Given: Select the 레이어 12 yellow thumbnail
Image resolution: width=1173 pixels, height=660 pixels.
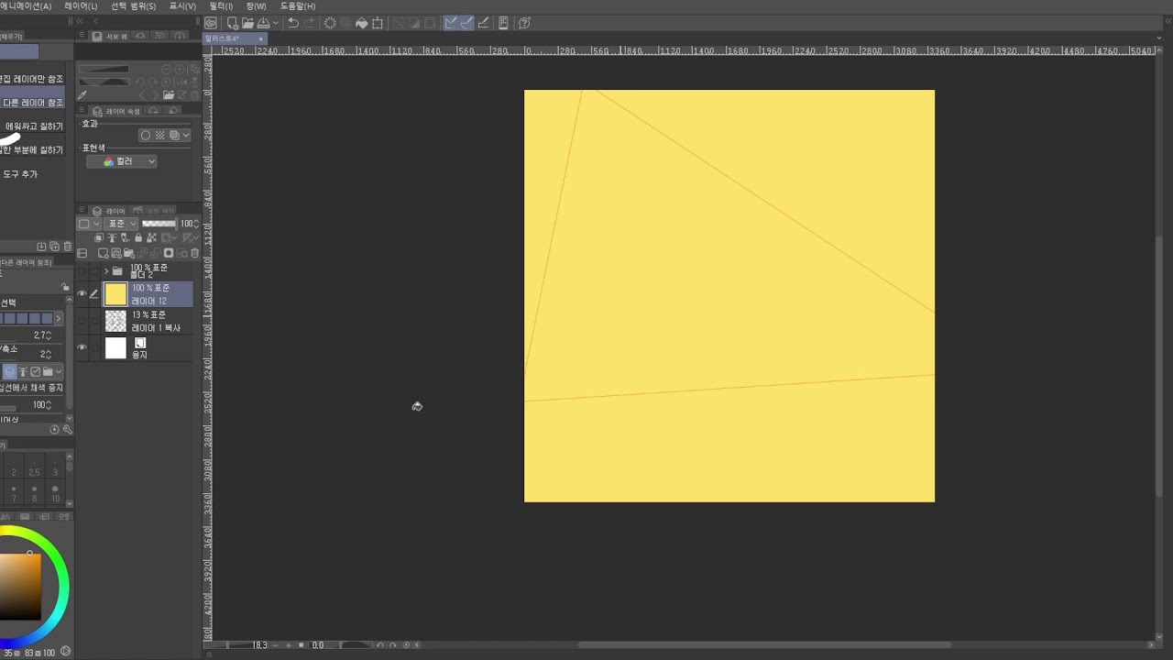Looking at the screenshot, I should [x=115, y=294].
